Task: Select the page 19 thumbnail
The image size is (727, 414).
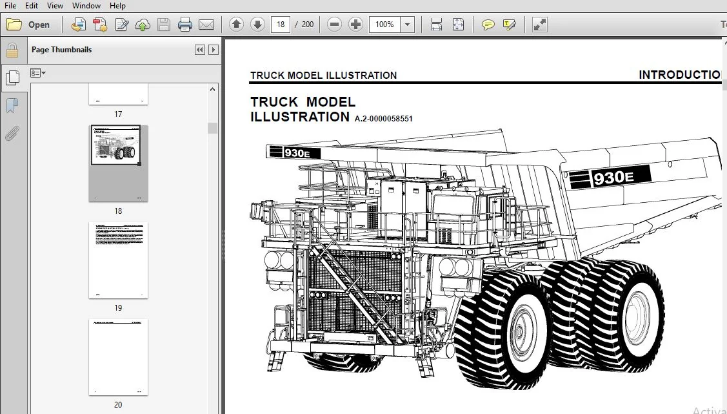Action: pyautogui.click(x=118, y=260)
